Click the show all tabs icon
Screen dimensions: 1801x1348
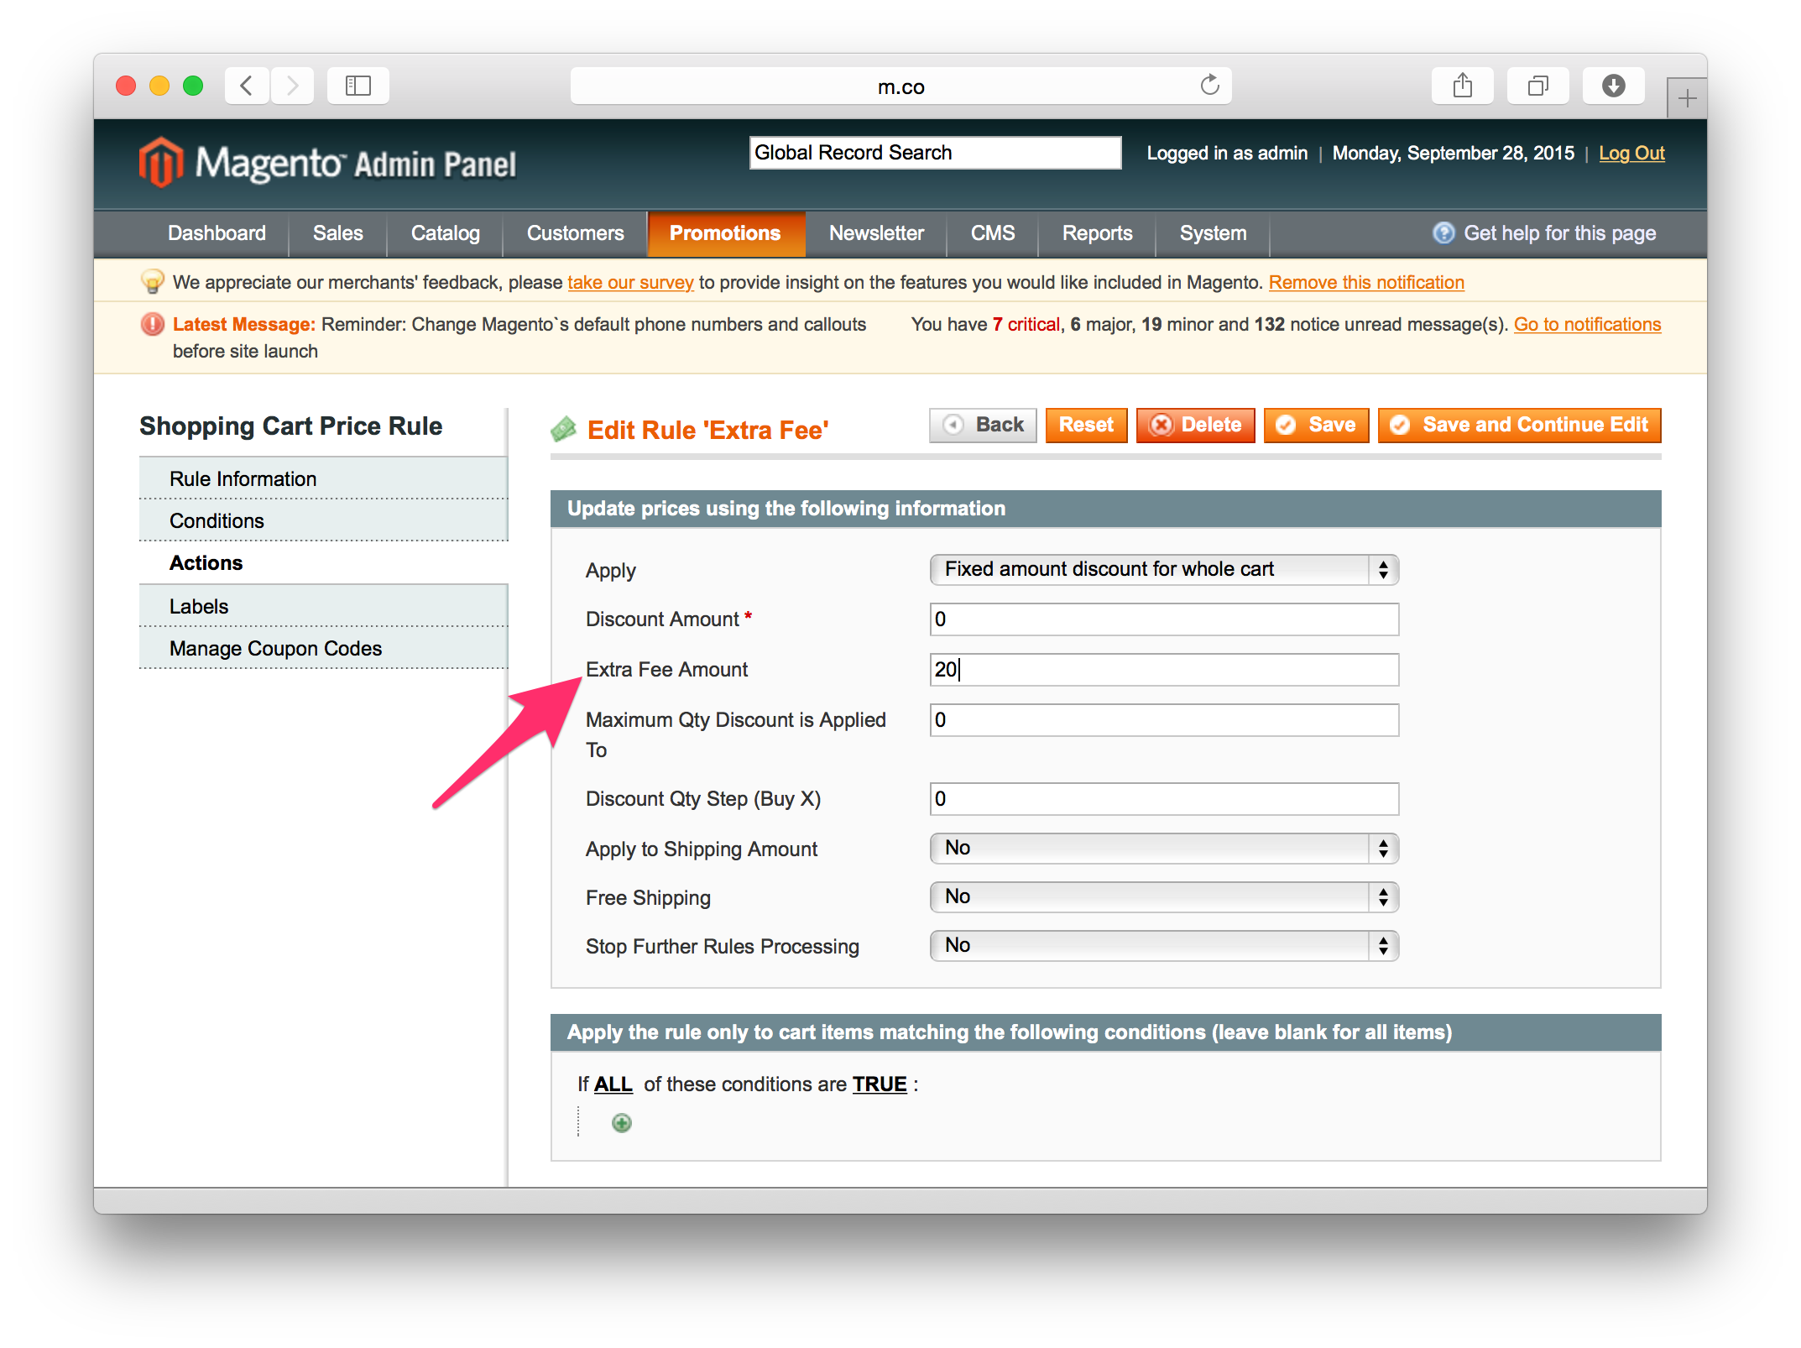click(x=1537, y=86)
